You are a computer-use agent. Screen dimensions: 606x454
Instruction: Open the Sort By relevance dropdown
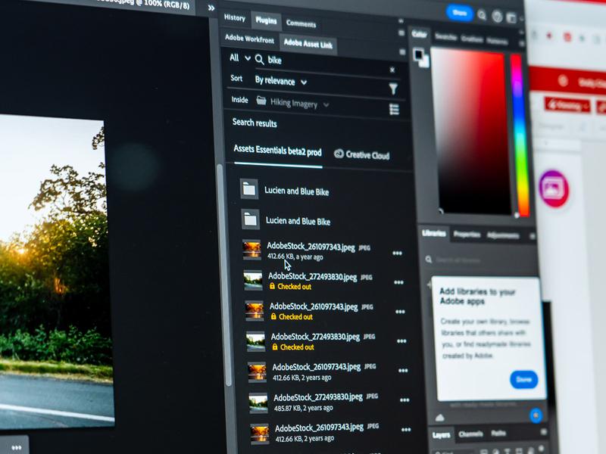pyautogui.click(x=280, y=81)
